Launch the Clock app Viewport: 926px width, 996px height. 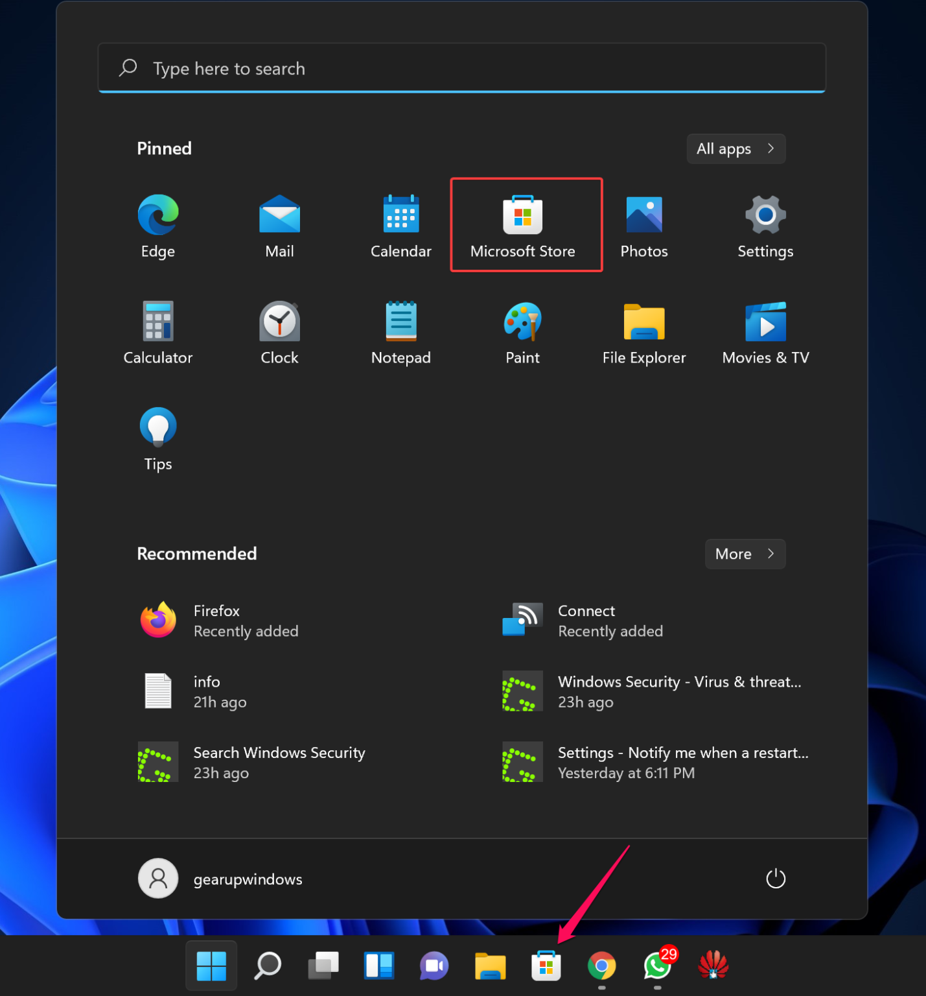[x=279, y=332]
